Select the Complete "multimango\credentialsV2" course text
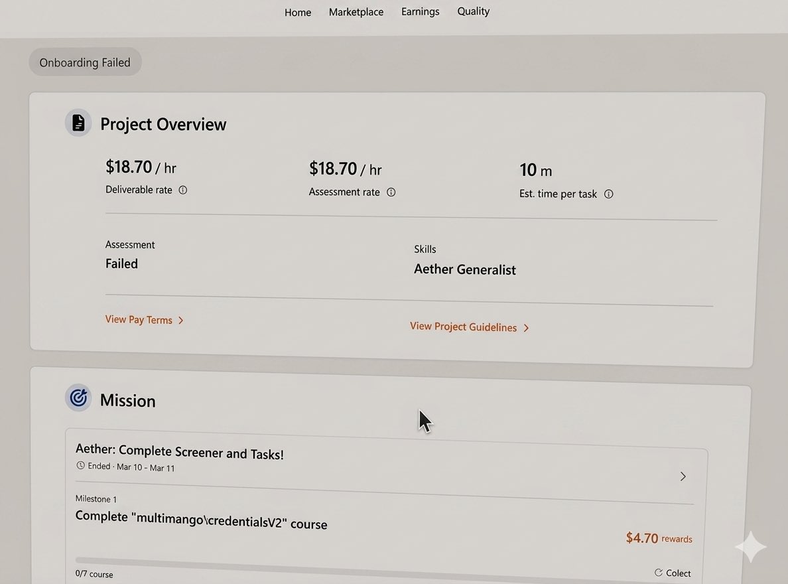Screen dimensions: 788x584 201,520
